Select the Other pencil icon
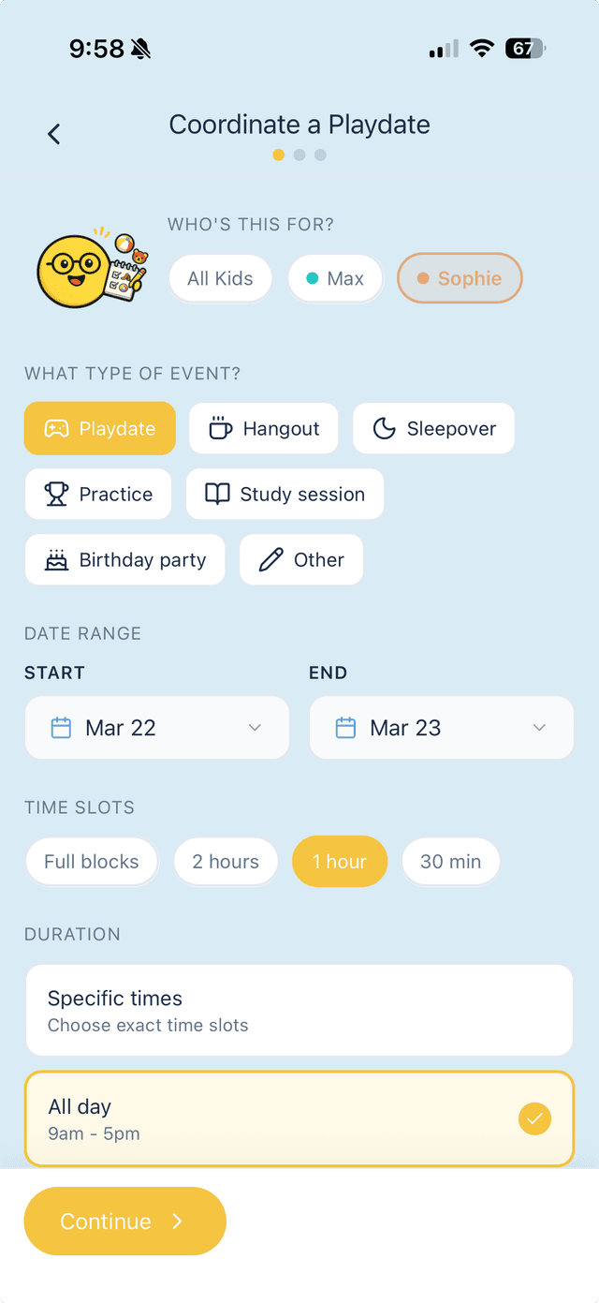 pyautogui.click(x=270, y=559)
